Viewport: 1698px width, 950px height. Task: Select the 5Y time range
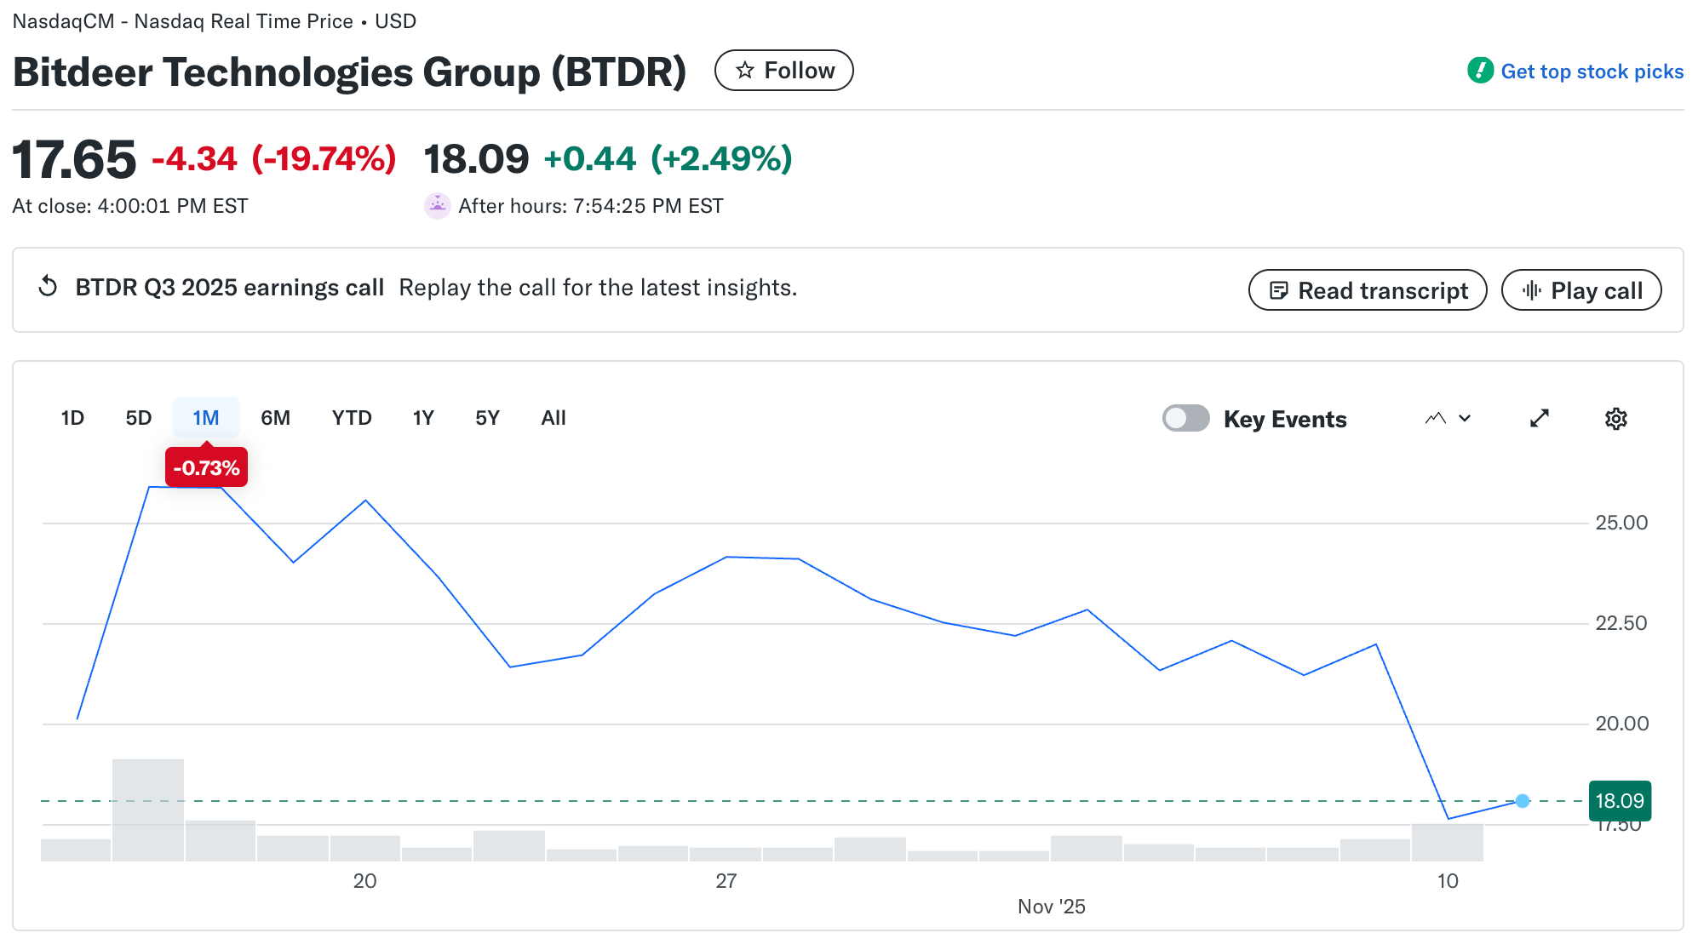click(x=486, y=417)
